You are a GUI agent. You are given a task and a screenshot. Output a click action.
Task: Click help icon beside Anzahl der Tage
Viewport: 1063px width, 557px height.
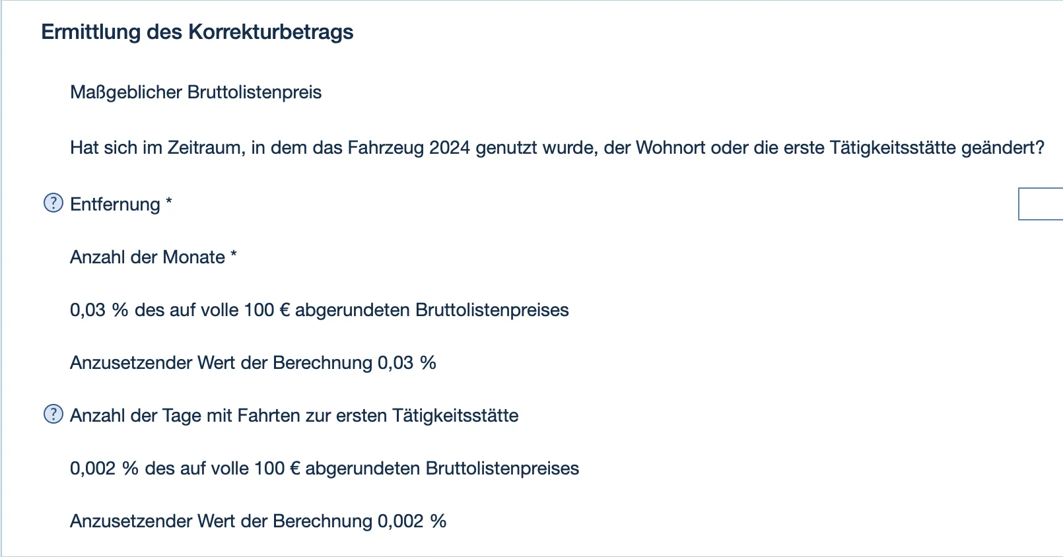coord(53,414)
